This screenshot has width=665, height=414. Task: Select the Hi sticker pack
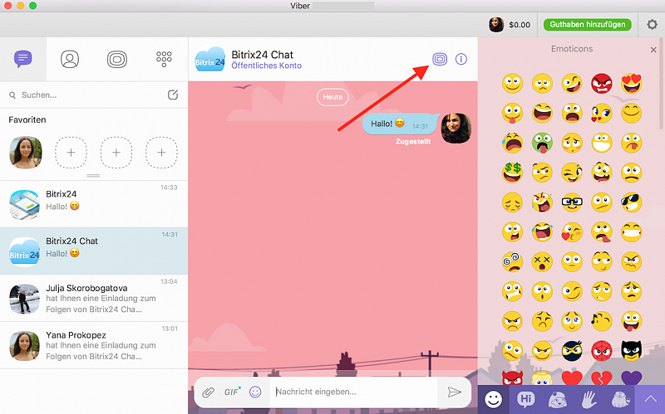pyautogui.click(x=526, y=399)
